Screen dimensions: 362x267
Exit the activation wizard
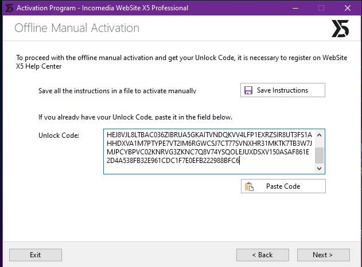pyautogui.click(x=36, y=255)
